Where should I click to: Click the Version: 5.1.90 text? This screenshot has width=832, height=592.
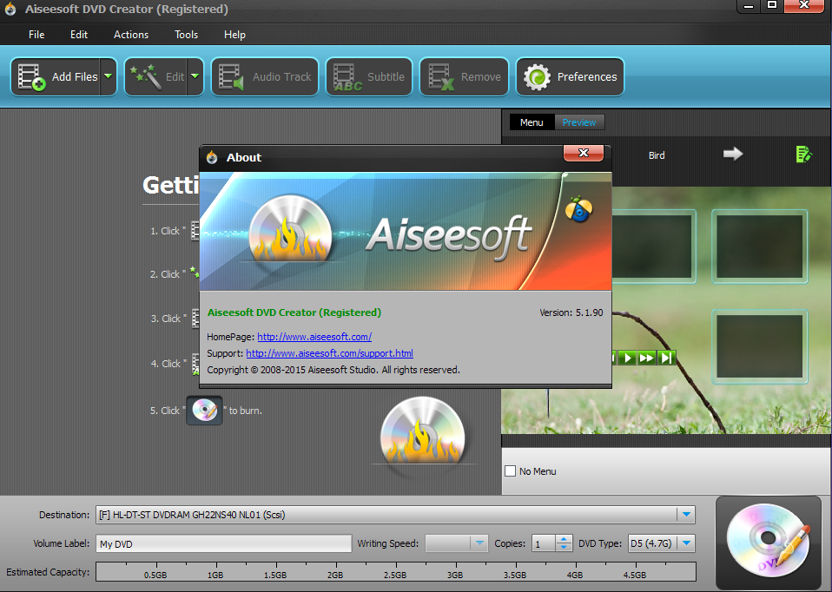(571, 312)
